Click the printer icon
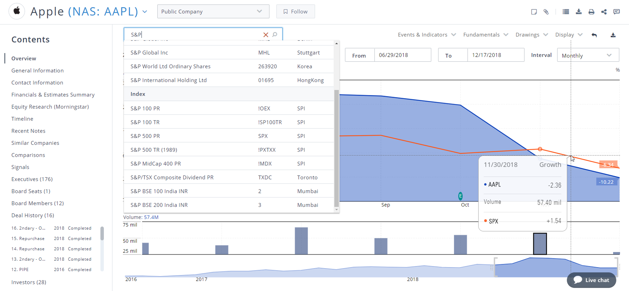 click(591, 12)
